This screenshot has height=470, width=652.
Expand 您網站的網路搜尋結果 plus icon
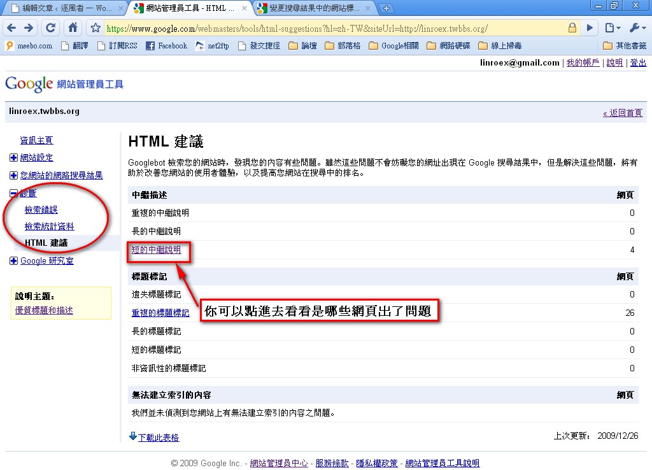[x=13, y=176]
